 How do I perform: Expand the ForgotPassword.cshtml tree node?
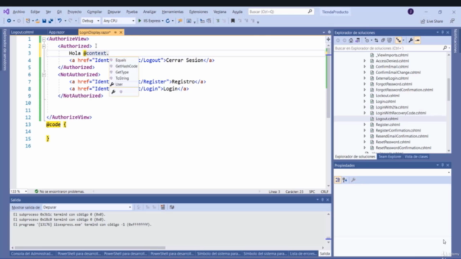pos(364,84)
